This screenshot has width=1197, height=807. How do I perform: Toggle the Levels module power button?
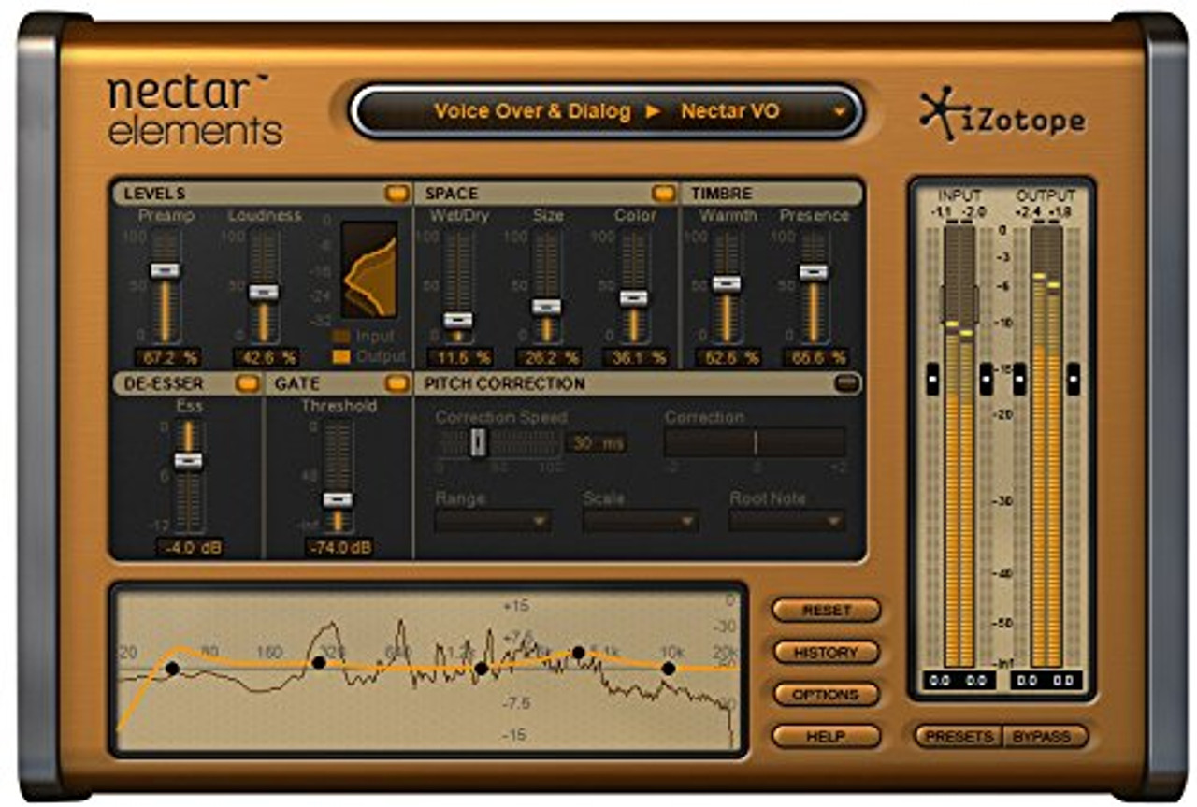397,194
